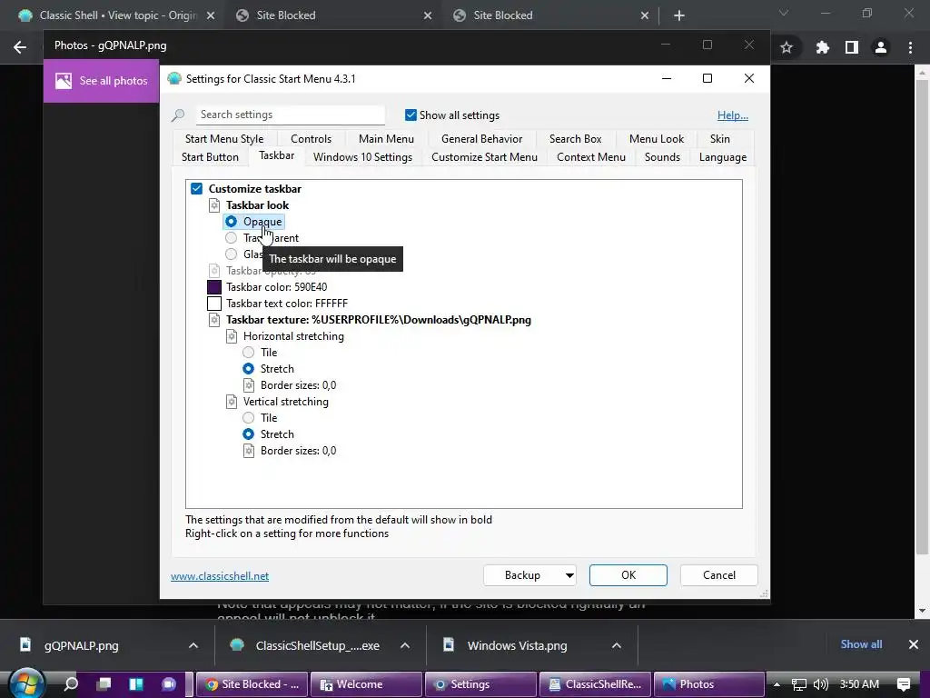Viewport: 930px width, 698px height.
Task: Open Chrome extensions puzzle icon
Action: (822, 47)
